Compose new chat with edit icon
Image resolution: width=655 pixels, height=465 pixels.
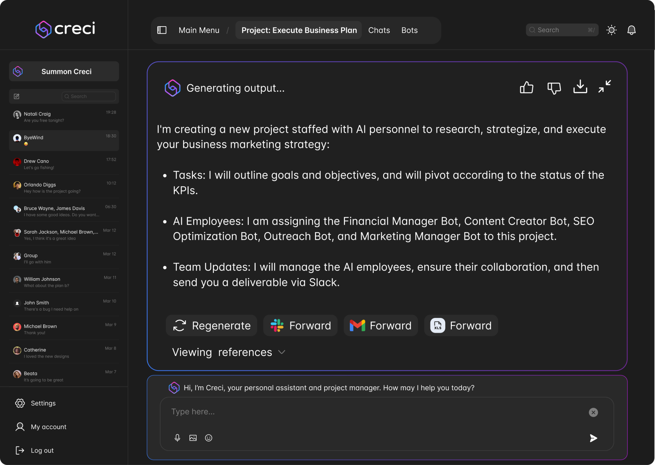click(17, 96)
